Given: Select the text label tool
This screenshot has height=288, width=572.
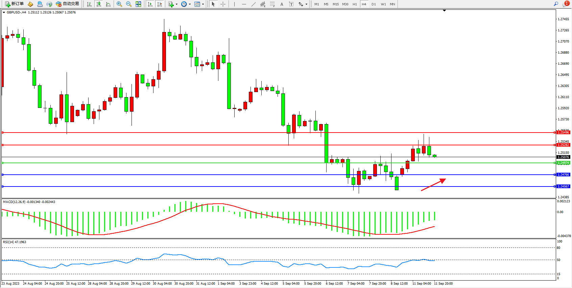Looking at the screenshot, I should tap(291, 4).
